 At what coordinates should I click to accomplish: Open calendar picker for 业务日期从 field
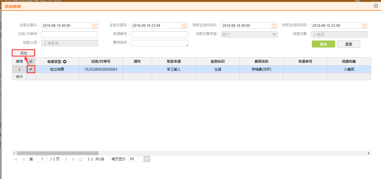pos(94,26)
